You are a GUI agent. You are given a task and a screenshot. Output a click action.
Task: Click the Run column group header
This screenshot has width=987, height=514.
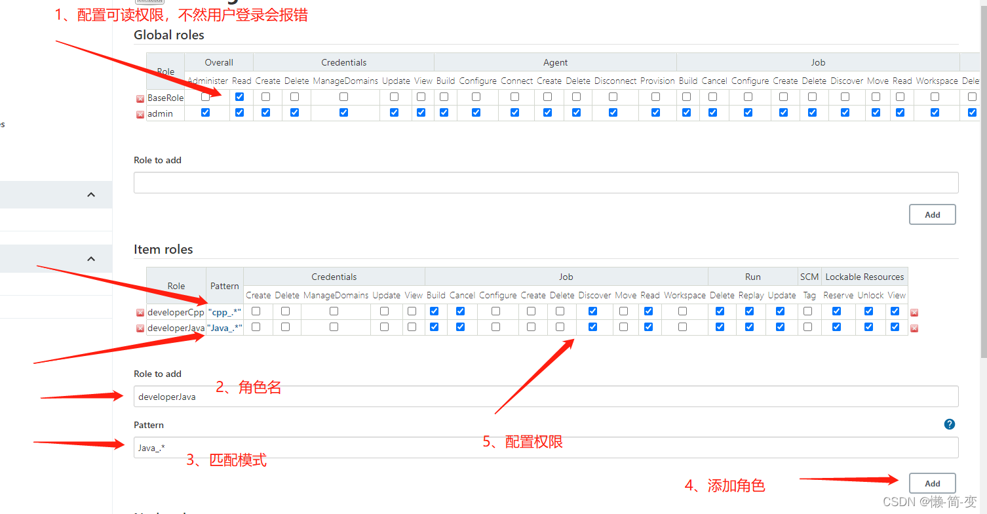point(753,277)
